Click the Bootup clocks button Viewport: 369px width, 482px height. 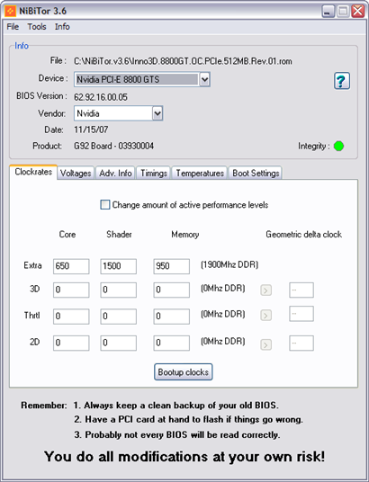pos(183,372)
